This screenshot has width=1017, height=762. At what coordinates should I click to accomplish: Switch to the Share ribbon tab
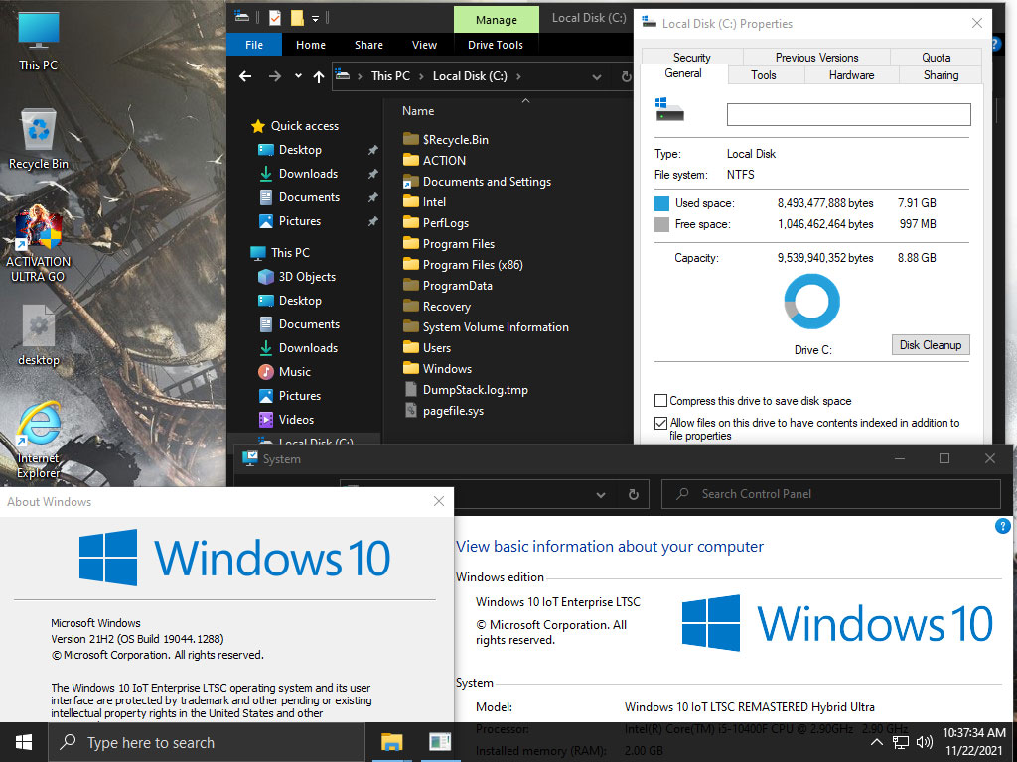point(368,45)
